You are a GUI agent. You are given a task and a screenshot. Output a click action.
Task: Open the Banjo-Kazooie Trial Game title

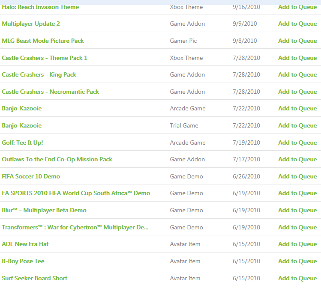(x=22, y=125)
